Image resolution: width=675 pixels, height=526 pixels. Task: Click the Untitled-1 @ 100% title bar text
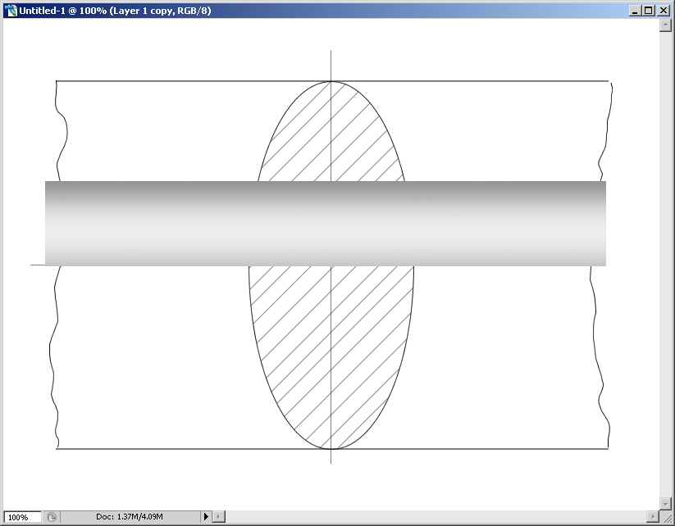115,11
